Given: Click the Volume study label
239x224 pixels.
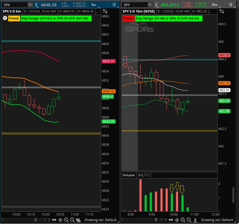Looking at the screenshot, I should 129,175.
